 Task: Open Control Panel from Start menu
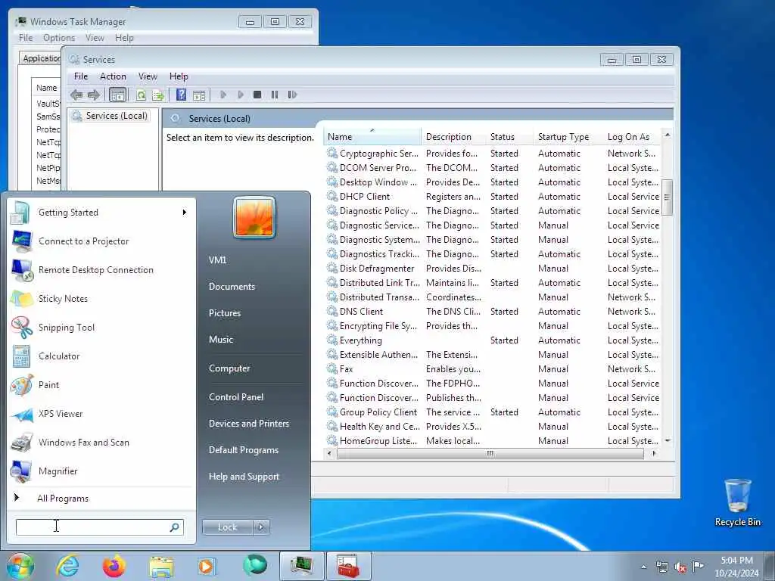point(236,397)
